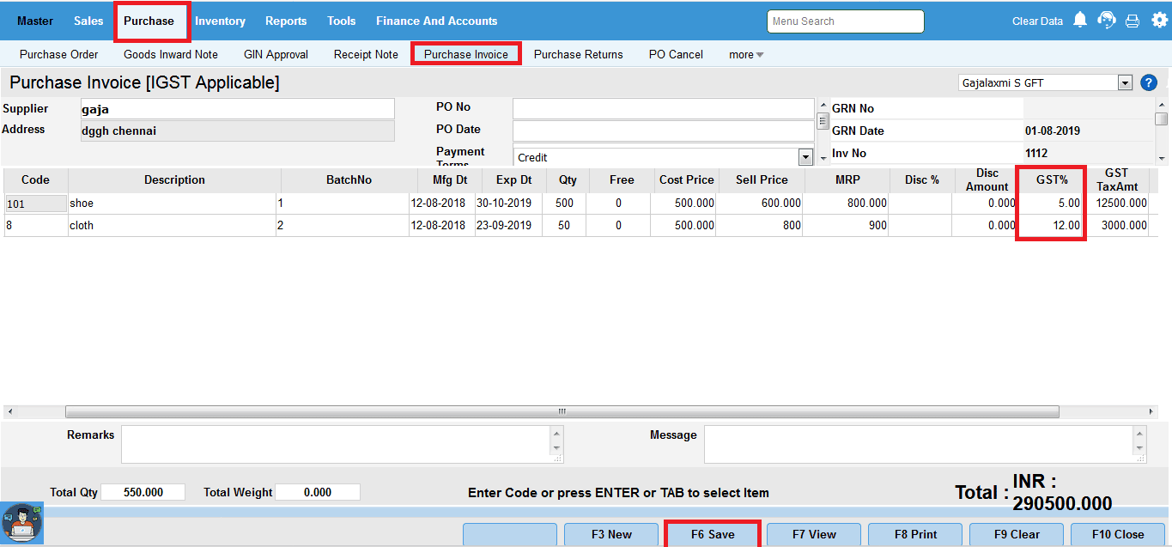The height and width of the screenshot is (547, 1172).
Task: Click the blue help question mark icon
Action: pos(1149,82)
